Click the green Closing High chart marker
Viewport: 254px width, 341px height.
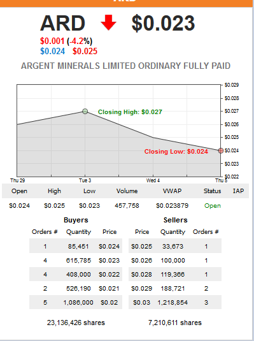85,112
